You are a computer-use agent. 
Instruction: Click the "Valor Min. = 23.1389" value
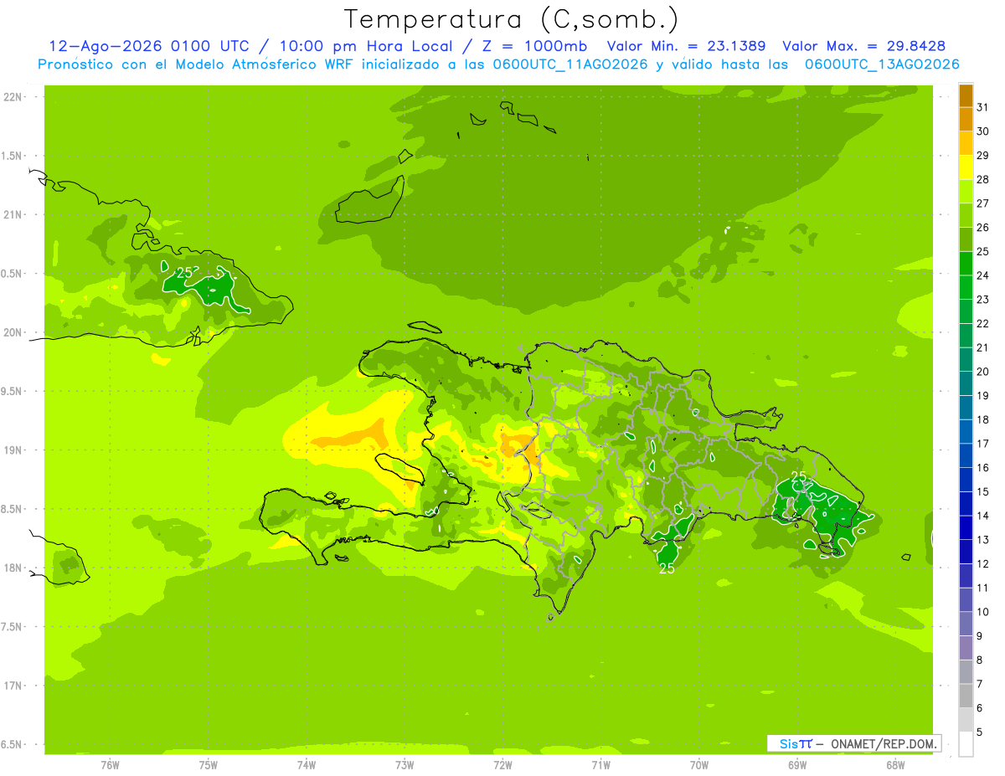[686, 47]
